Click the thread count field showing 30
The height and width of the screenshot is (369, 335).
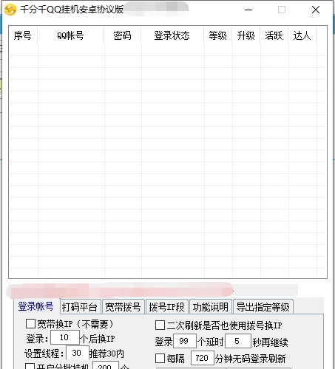coord(78,353)
